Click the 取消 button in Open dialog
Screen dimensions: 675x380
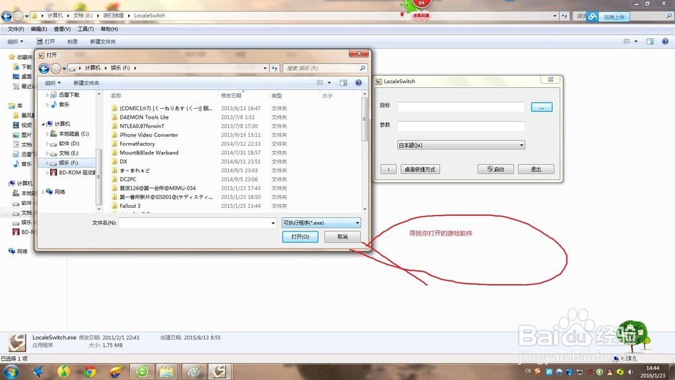tap(342, 237)
